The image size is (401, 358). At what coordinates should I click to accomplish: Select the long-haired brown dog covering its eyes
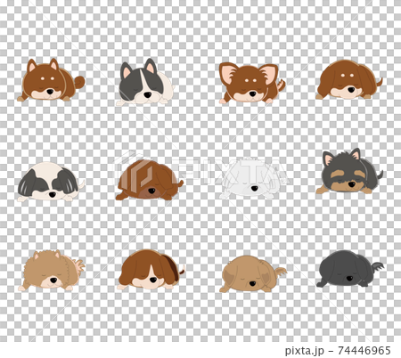pos(150,180)
